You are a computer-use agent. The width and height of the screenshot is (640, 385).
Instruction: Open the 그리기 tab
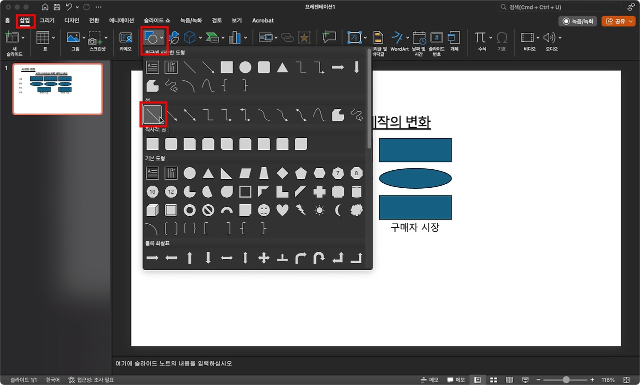(47, 20)
